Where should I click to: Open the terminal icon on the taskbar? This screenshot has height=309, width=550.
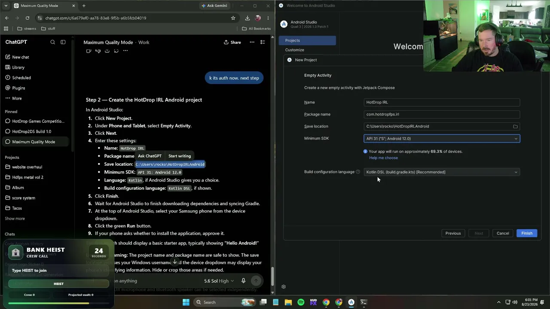[364, 302]
